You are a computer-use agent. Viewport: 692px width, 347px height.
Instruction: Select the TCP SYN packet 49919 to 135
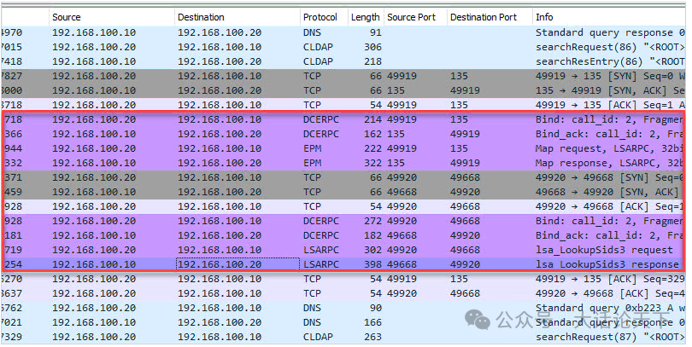pyautogui.click(x=343, y=76)
